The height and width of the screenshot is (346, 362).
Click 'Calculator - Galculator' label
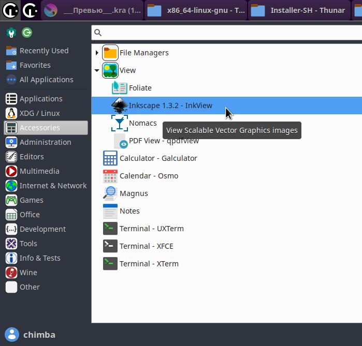(158, 158)
